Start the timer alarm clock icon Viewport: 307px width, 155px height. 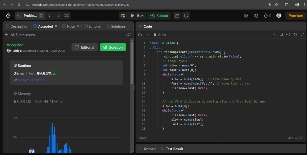click(177, 16)
